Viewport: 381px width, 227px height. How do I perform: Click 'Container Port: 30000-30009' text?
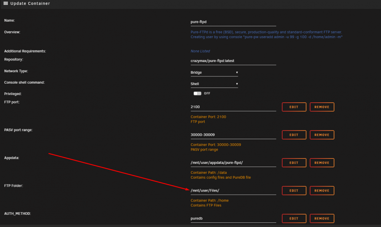tap(216, 145)
